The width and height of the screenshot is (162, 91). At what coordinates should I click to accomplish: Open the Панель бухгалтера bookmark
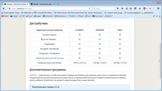tap(76, 13)
